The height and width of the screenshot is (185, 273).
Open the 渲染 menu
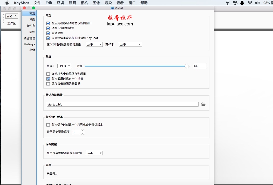(108, 3)
